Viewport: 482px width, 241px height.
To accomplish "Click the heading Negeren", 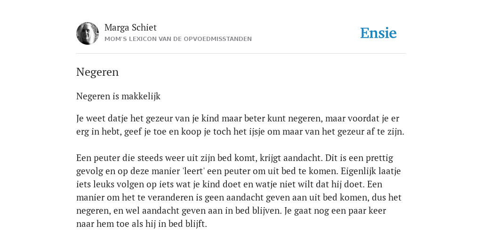I will pos(97,72).
